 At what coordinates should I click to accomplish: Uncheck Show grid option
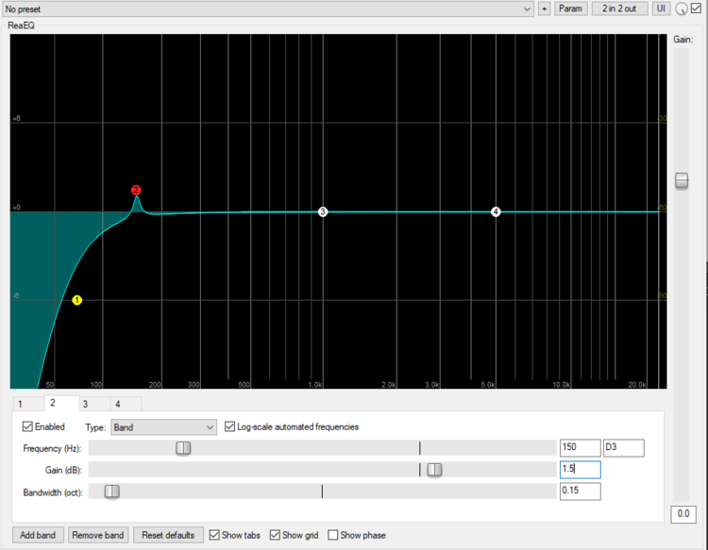pyautogui.click(x=275, y=535)
